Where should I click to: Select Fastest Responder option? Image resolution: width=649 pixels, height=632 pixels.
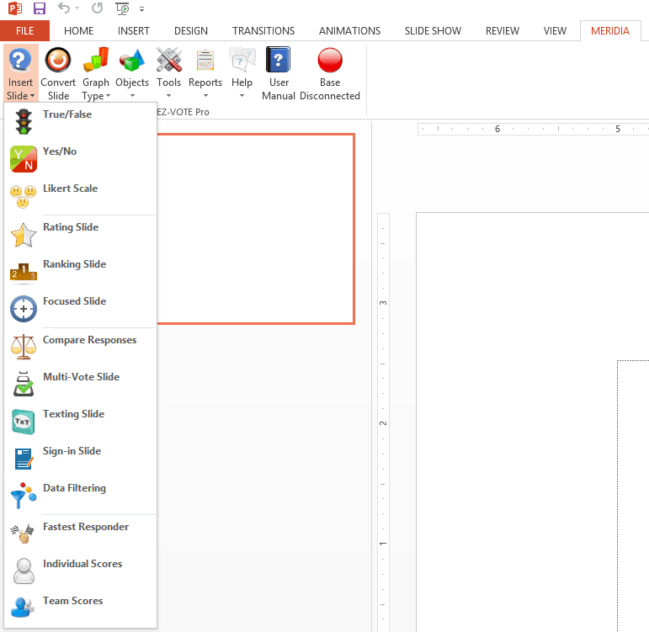[81, 534]
